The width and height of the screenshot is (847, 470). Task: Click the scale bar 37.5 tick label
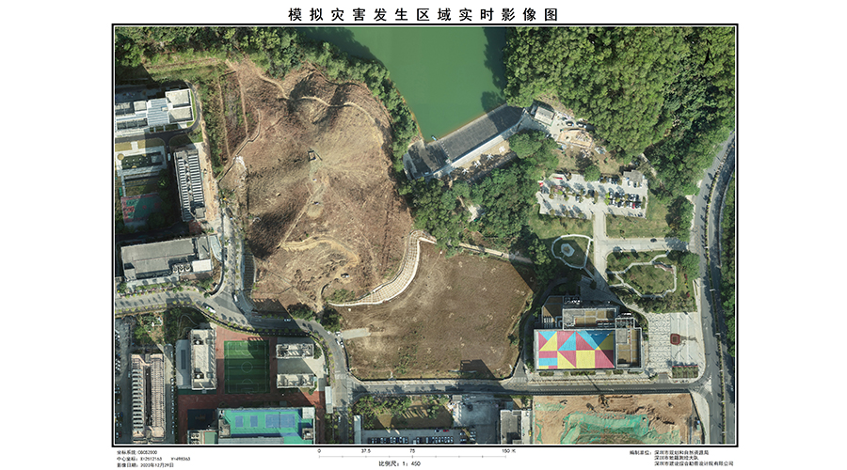tap(366, 450)
